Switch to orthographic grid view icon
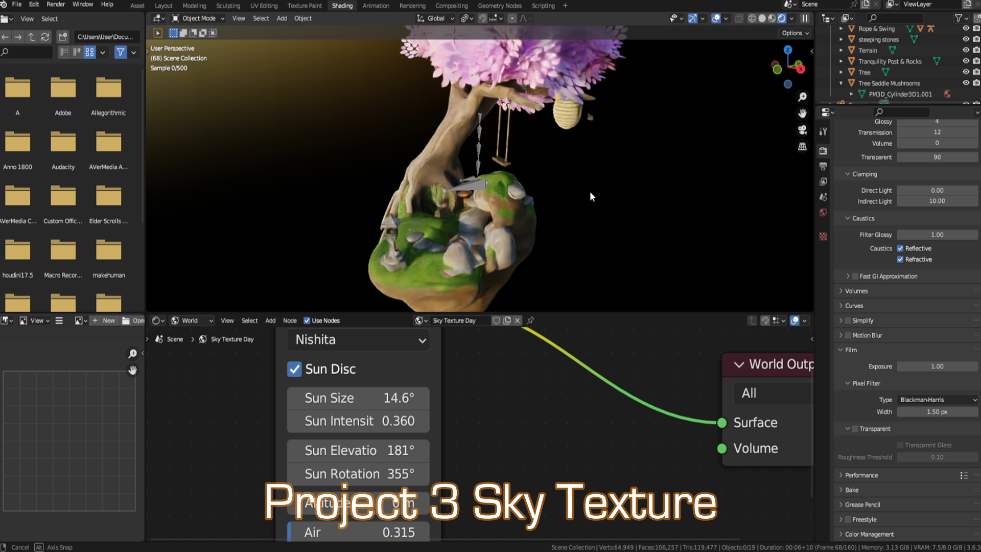Image resolution: width=981 pixels, height=552 pixels. click(x=803, y=147)
